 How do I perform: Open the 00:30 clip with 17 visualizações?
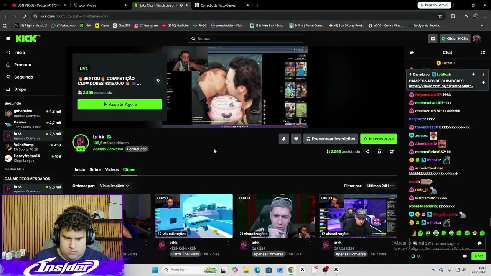pos(358,216)
